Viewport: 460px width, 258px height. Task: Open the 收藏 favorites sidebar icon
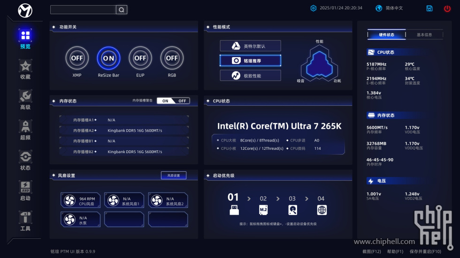point(25,66)
